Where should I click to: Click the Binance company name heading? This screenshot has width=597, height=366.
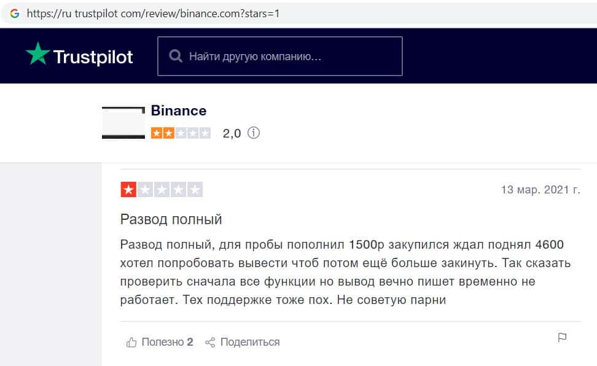179,111
